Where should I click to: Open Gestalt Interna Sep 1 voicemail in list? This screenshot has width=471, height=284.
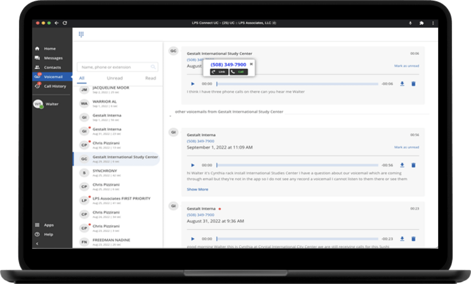pyautogui.click(x=118, y=117)
